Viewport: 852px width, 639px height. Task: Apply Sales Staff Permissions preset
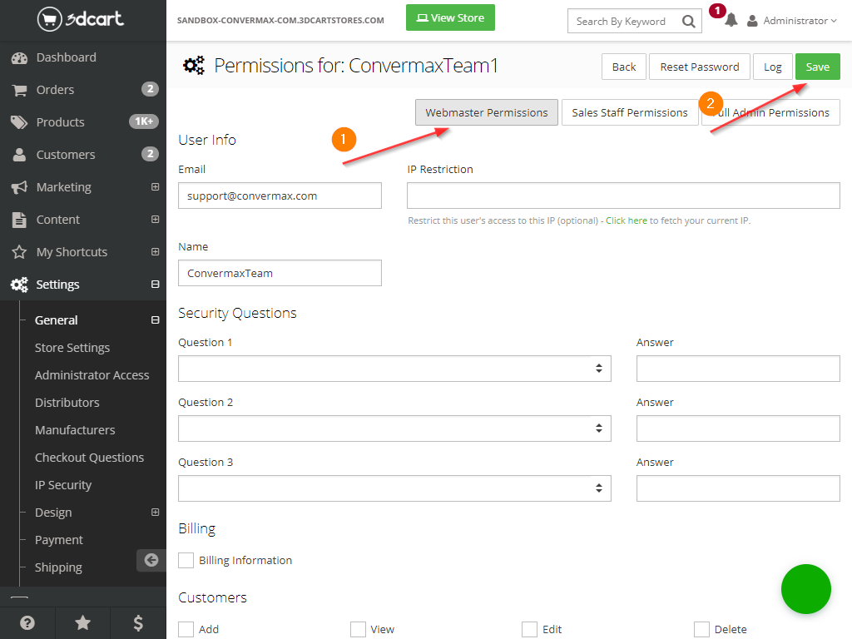pyautogui.click(x=629, y=112)
